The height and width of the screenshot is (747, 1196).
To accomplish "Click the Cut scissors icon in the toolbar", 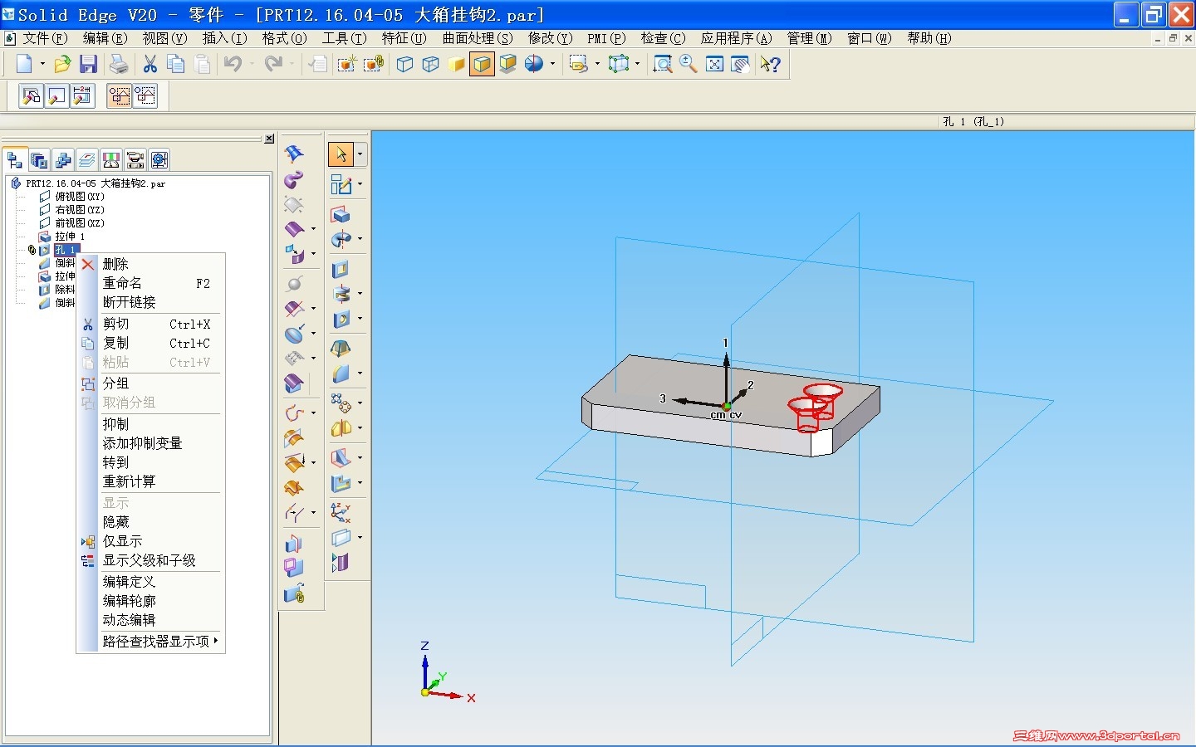I will coord(150,64).
